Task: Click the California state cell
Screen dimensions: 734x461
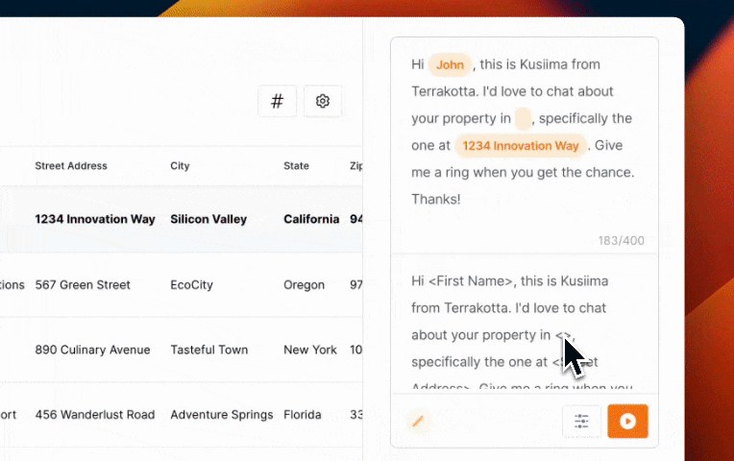Action: coord(311,220)
